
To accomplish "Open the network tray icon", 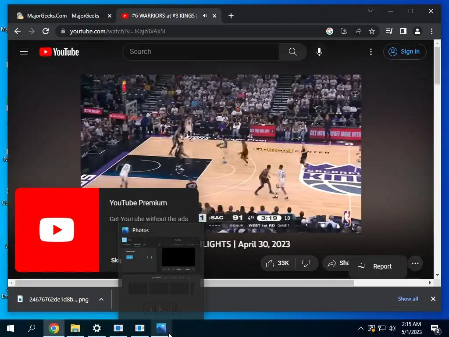I will (x=382, y=328).
